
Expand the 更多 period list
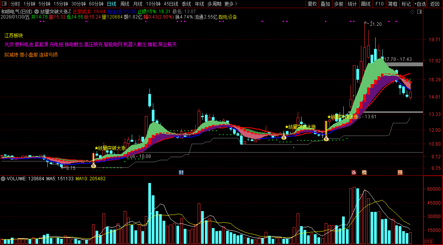[x=231, y=4]
